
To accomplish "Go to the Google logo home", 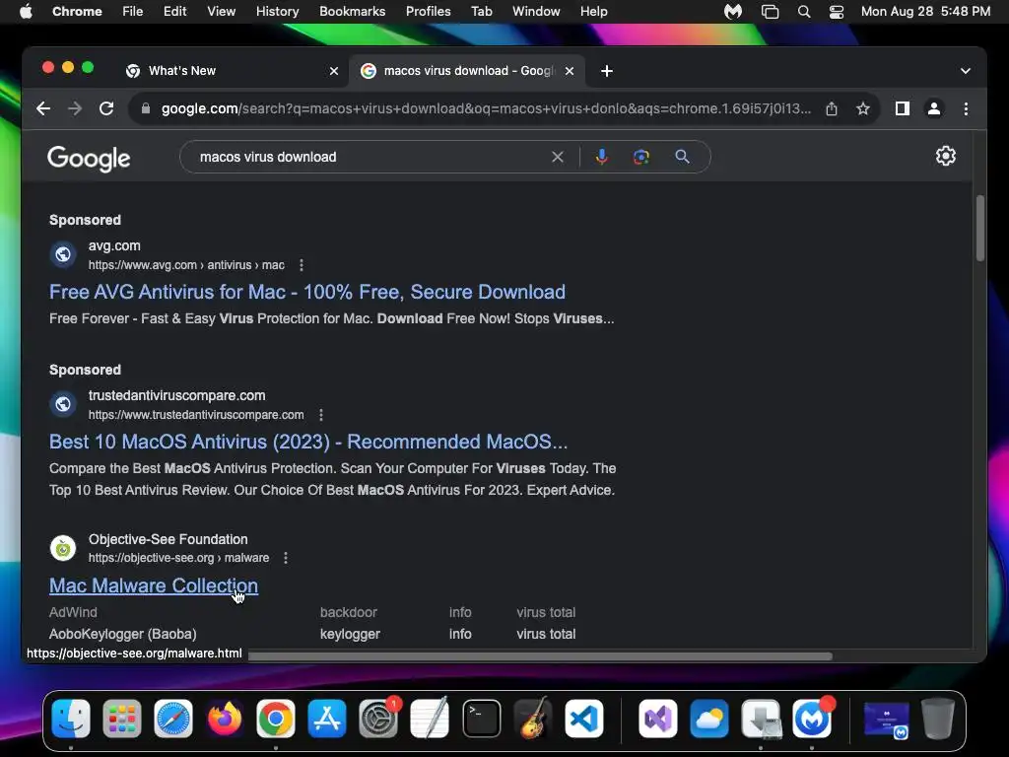I will point(89,159).
